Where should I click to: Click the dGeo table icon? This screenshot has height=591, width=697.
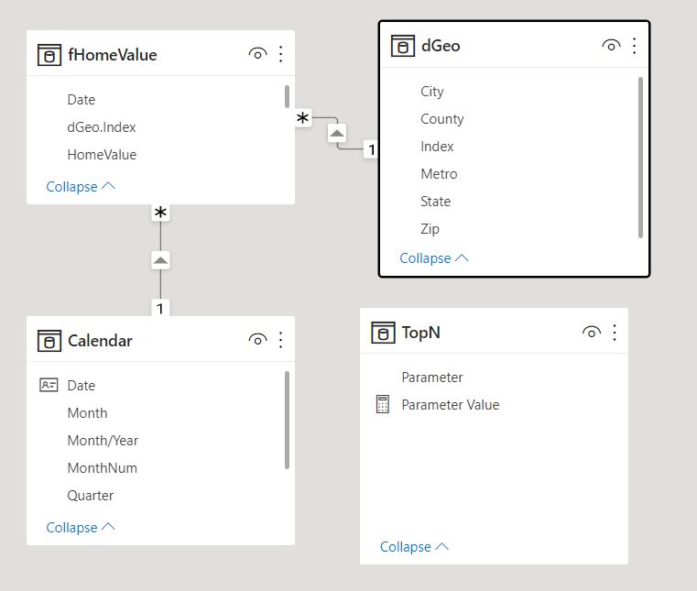click(402, 46)
